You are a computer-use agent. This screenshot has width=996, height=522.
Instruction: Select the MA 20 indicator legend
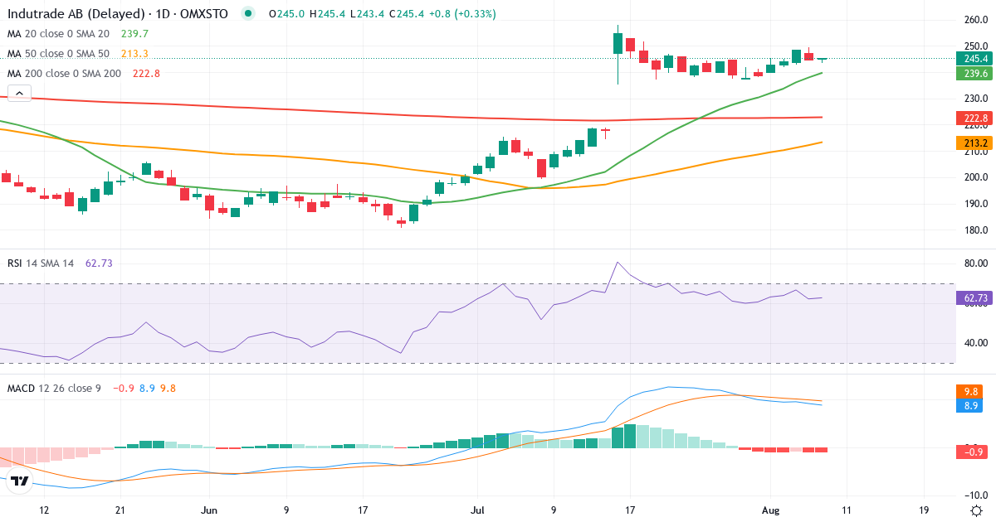coord(58,33)
